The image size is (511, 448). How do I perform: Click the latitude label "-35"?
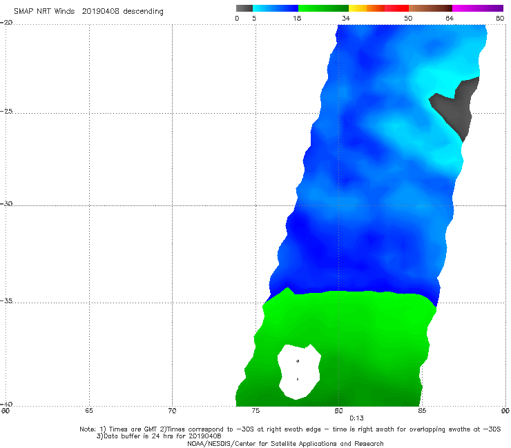(x=6, y=301)
